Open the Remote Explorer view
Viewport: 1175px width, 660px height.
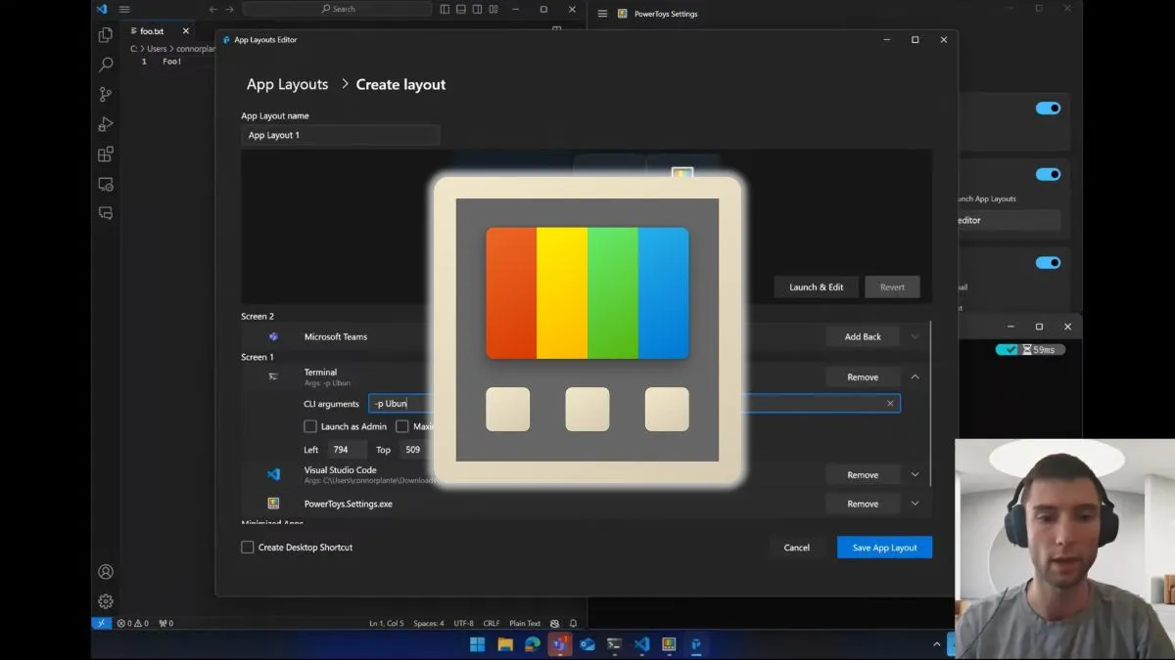[x=106, y=184]
